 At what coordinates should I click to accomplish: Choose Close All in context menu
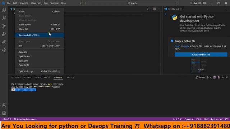(x=39, y=29)
